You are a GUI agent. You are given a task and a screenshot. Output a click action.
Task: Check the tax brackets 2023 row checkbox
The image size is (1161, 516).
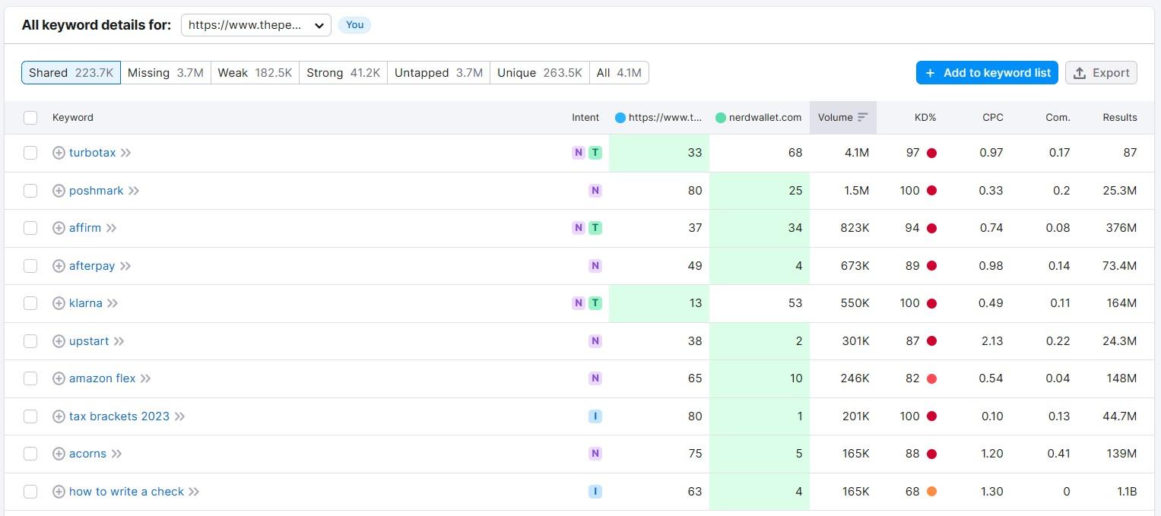[x=30, y=416]
